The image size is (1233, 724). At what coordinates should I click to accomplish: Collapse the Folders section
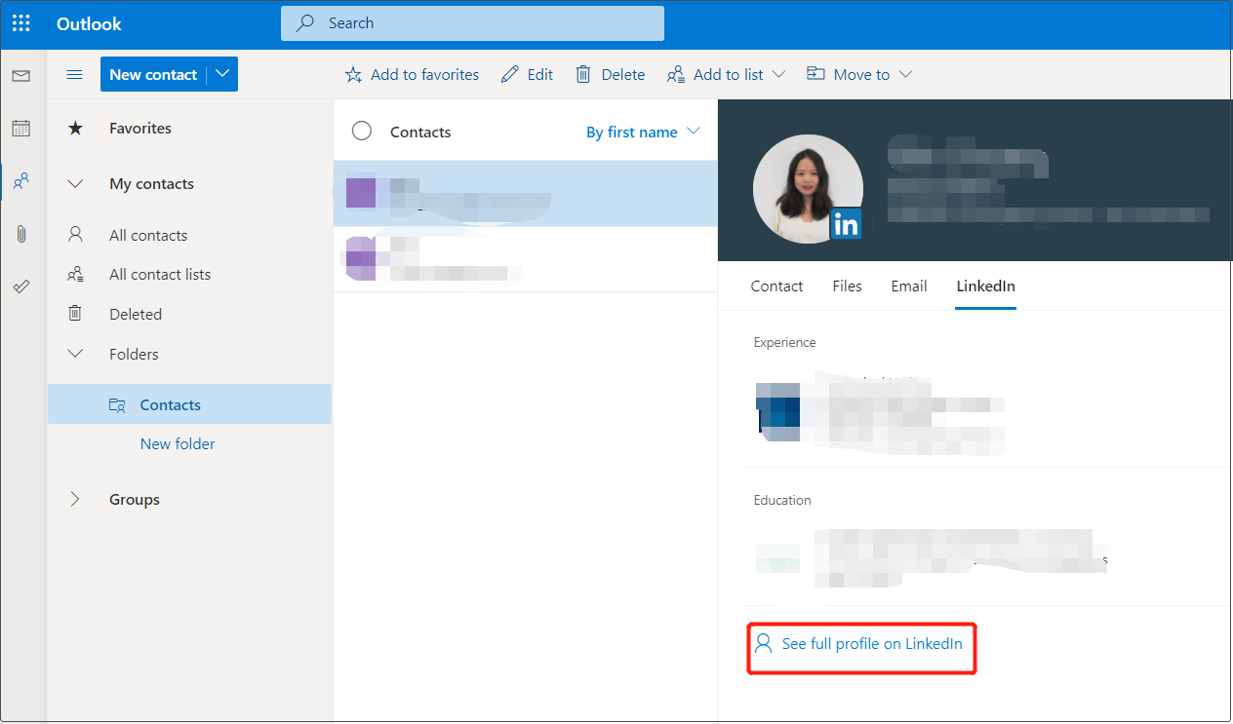point(75,354)
